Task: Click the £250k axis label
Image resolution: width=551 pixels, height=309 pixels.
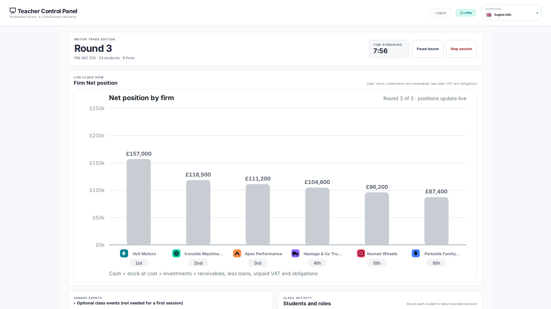Action: 97,108
